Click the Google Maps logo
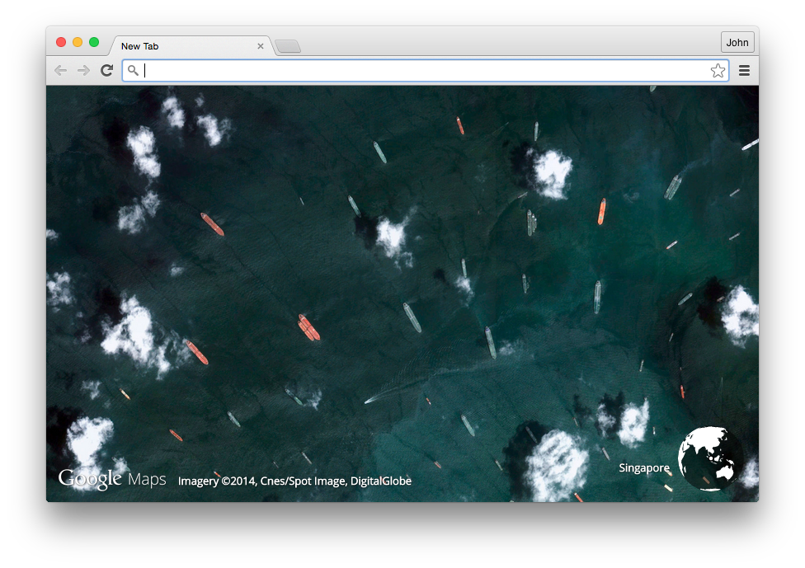This screenshot has width=805, height=568. (x=112, y=479)
